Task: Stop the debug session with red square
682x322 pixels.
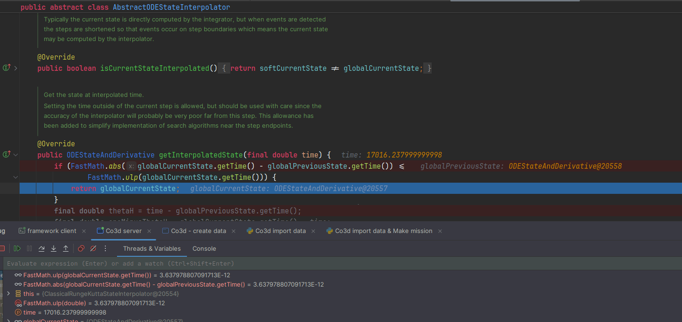Action: click(2, 248)
